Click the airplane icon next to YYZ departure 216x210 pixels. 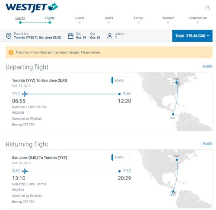point(25,94)
